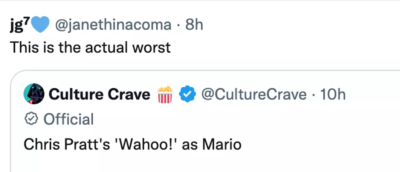This screenshot has height=172, width=400.
Task: Click the popcorn emoji after Culture Crave
Action: 165,94
